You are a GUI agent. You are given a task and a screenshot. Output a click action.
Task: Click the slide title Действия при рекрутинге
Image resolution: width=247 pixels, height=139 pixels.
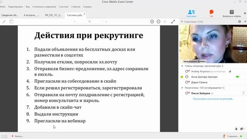pos(89,35)
